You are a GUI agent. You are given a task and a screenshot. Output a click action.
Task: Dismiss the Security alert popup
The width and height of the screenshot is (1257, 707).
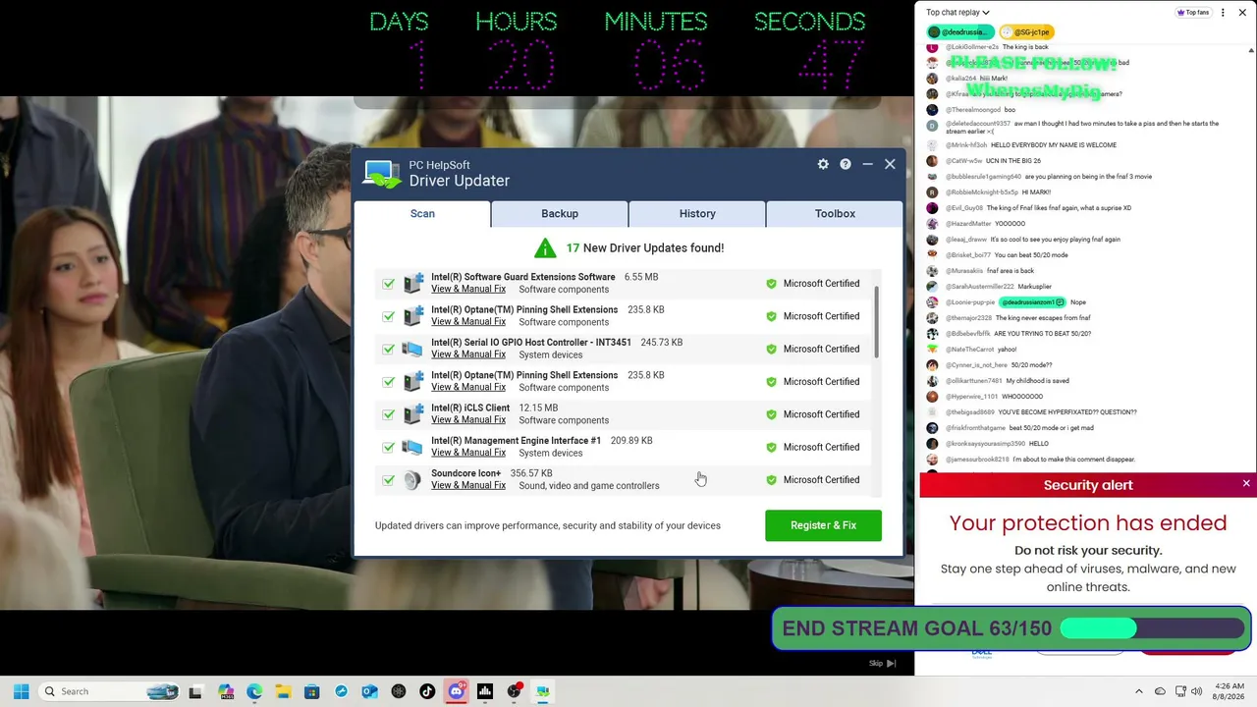(x=1246, y=484)
